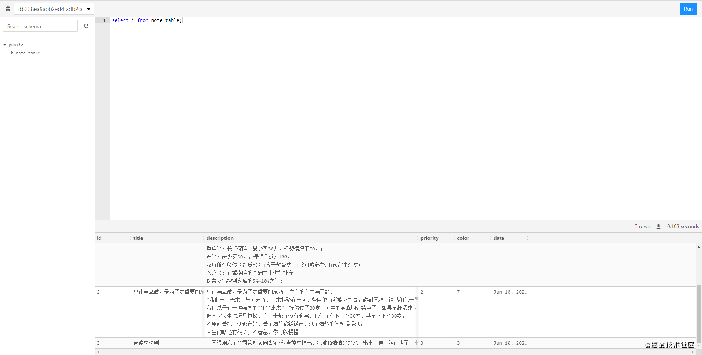Click the id column header

(113, 238)
